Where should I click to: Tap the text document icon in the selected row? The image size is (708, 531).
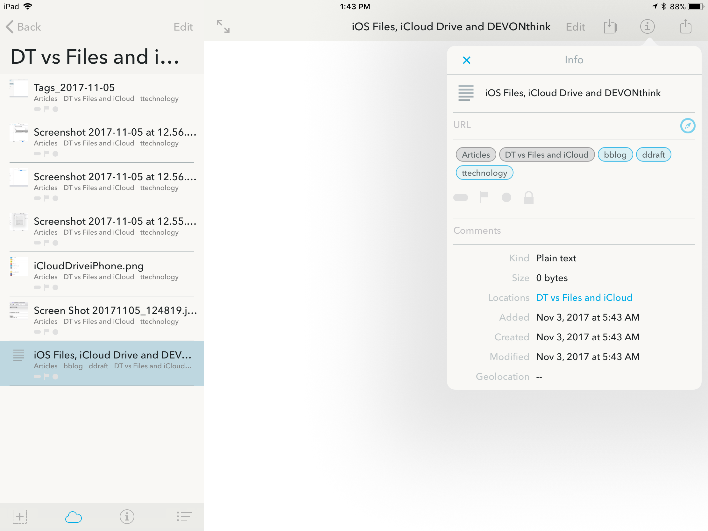tap(18, 355)
